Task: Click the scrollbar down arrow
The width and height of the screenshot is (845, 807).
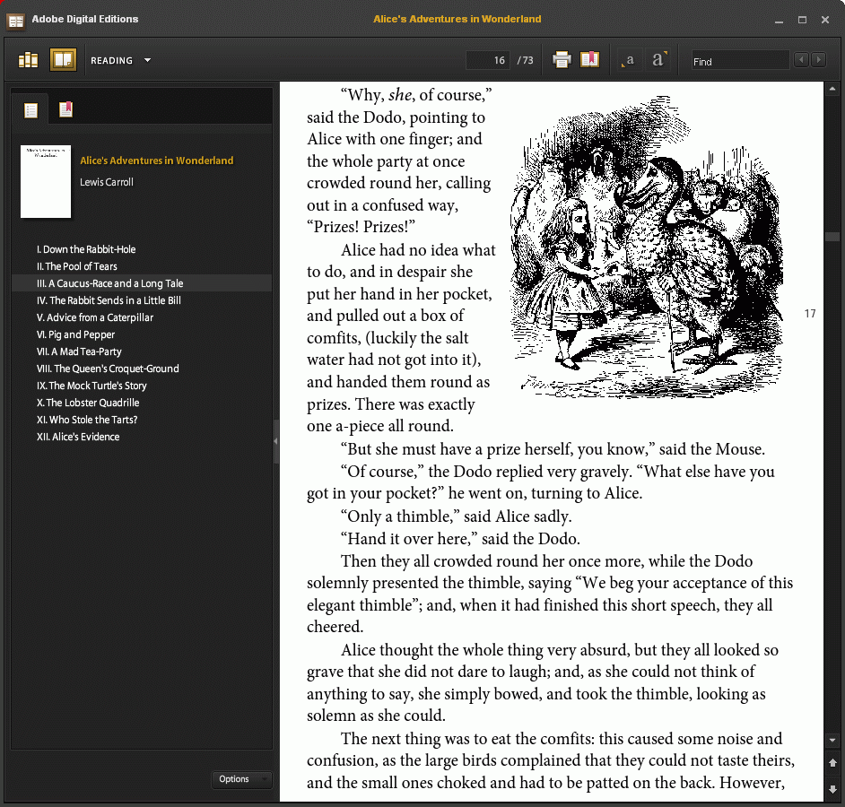Action: pos(832,741)
